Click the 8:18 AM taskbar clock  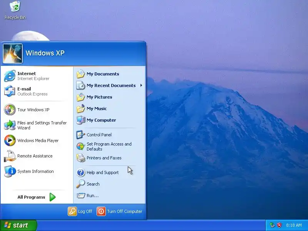click(294, 225)
